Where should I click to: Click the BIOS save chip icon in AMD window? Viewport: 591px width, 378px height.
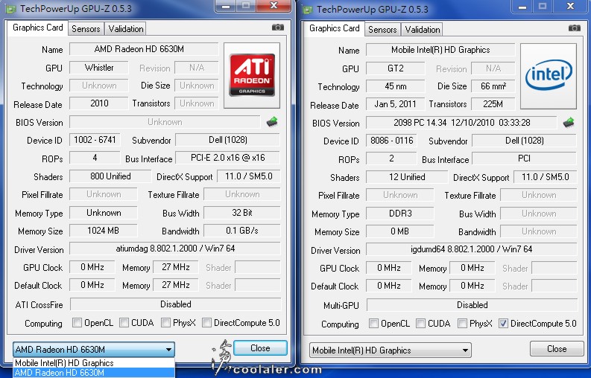point(272,122)
